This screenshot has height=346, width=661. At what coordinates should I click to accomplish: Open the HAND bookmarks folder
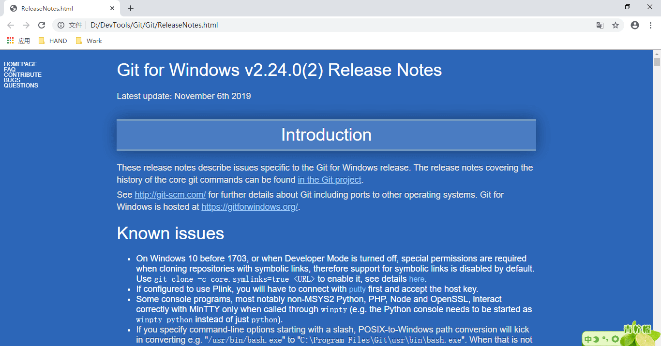click(53, 41)
